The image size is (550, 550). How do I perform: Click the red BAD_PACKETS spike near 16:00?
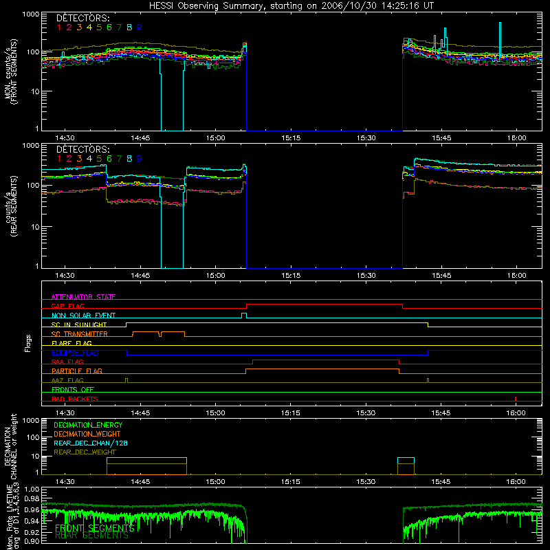[x=515, y=399]
